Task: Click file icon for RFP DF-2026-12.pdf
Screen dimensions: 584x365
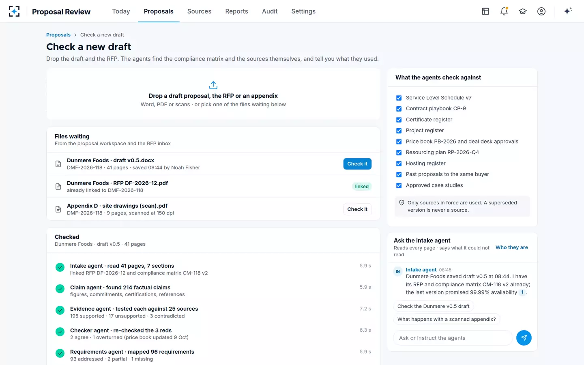Action: coord(58,187)
